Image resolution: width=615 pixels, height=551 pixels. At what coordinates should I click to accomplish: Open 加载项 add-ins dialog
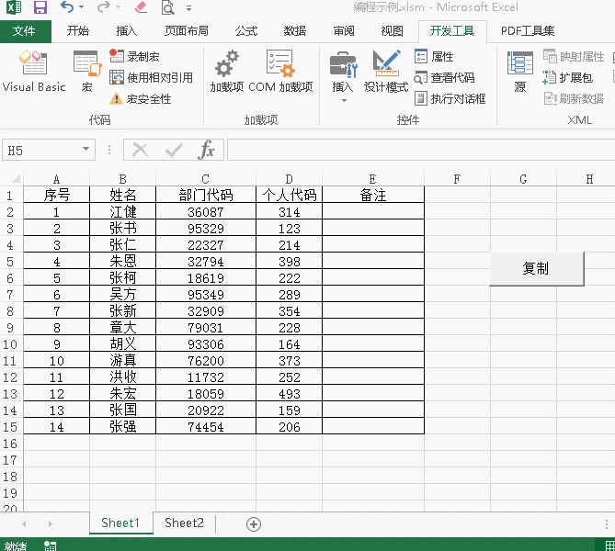pos(227,71)
